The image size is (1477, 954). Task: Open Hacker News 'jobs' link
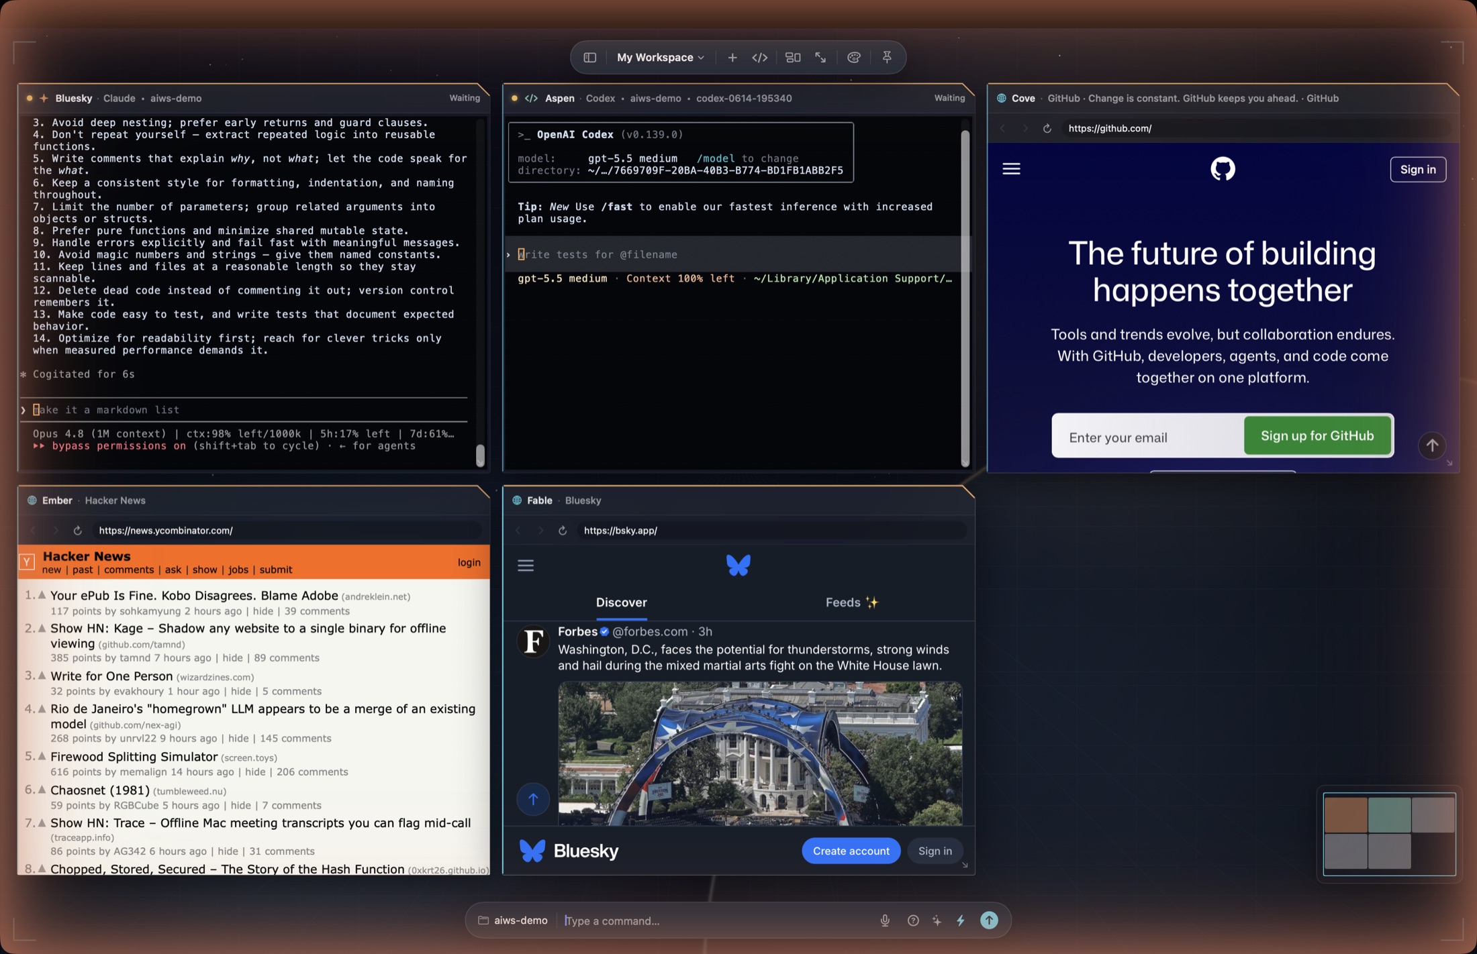click(238, 570)
